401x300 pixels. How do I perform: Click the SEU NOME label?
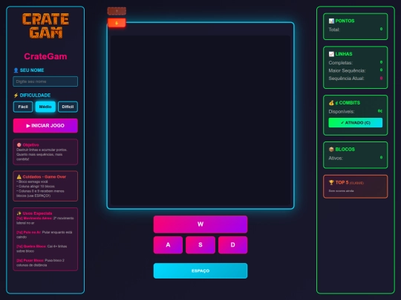(32, 70)
